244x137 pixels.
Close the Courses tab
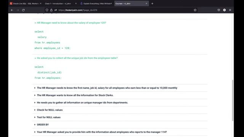pyautogui.click(x=146, y=3)
